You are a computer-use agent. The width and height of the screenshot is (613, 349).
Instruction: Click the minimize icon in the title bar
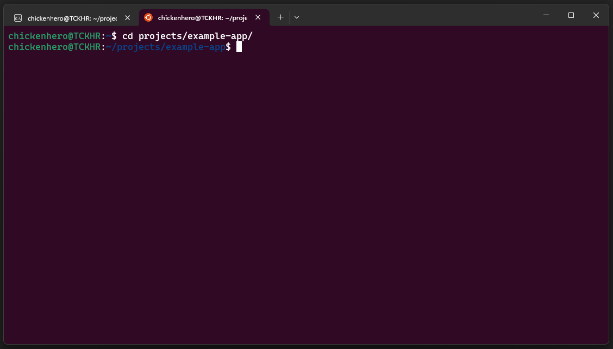click(546, 15)
